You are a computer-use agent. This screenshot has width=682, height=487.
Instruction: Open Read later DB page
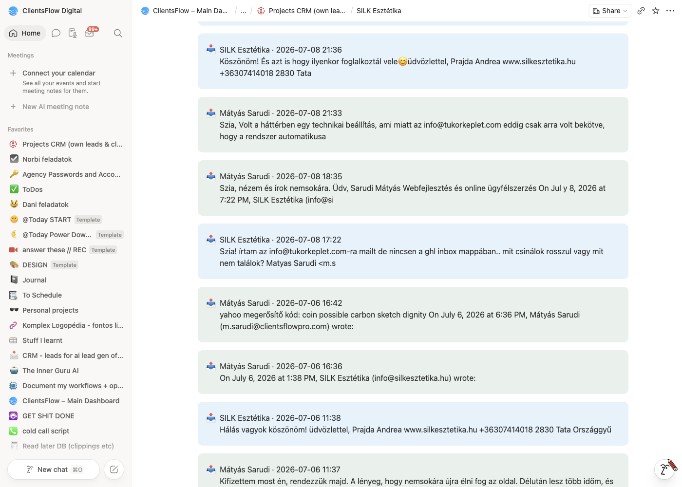66,446
